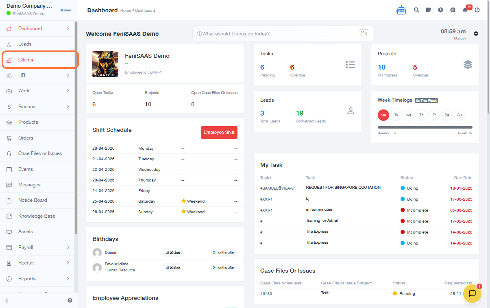This screenshot has width=490, height=308.
Task: Click the Employee Shift button
Action: pyautogui.click(x=219, y=133)
